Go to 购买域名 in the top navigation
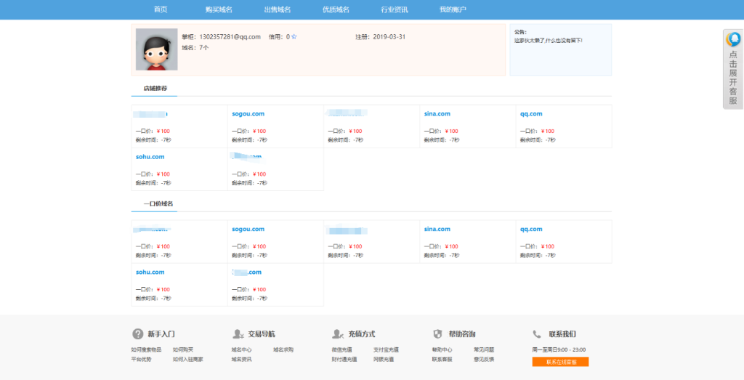The image size is (744, 380). coord(219,9)
